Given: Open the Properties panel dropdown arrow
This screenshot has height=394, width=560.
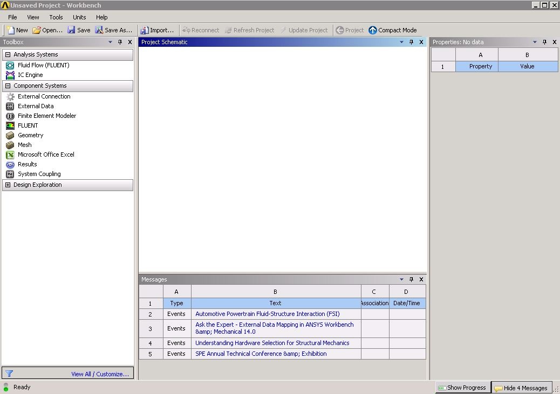Looking at the screenshot, I should pyautogui.click(x=535, y=42).
